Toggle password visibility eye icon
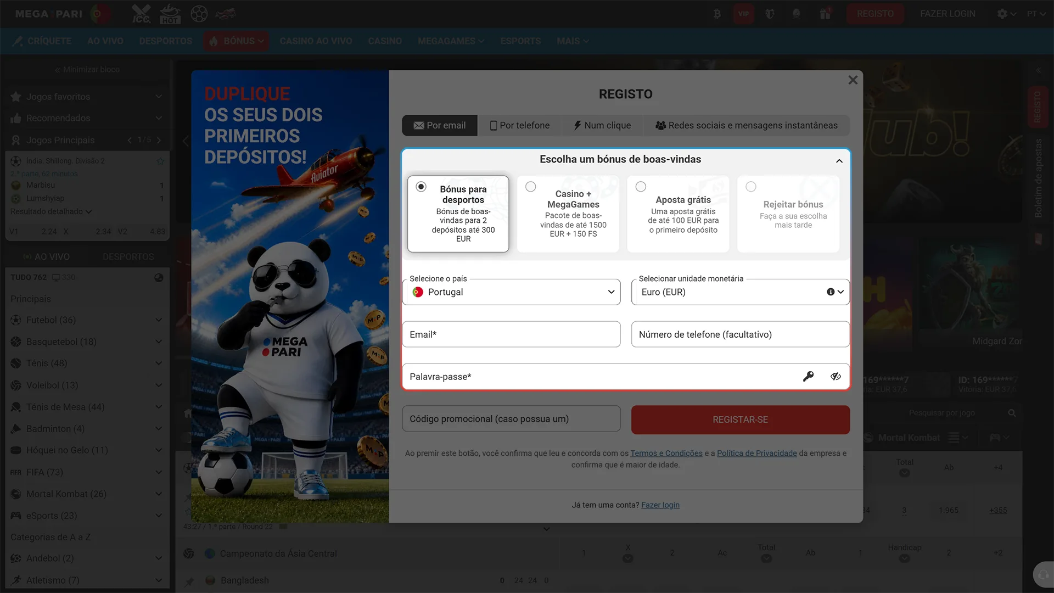Viewport: 1054px width, 593px height. [x=836, y=377]
